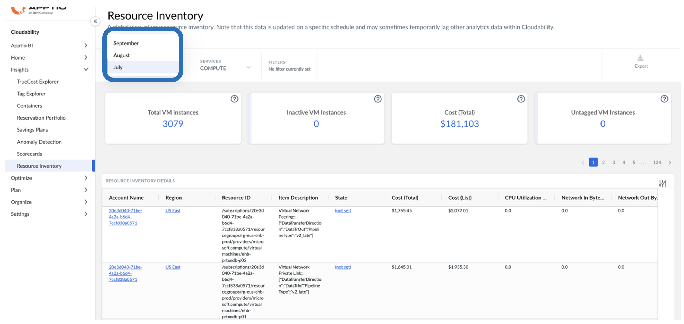Open Containers page
Image resolution: width=684 pixels, height=324 pixels.
29,106
